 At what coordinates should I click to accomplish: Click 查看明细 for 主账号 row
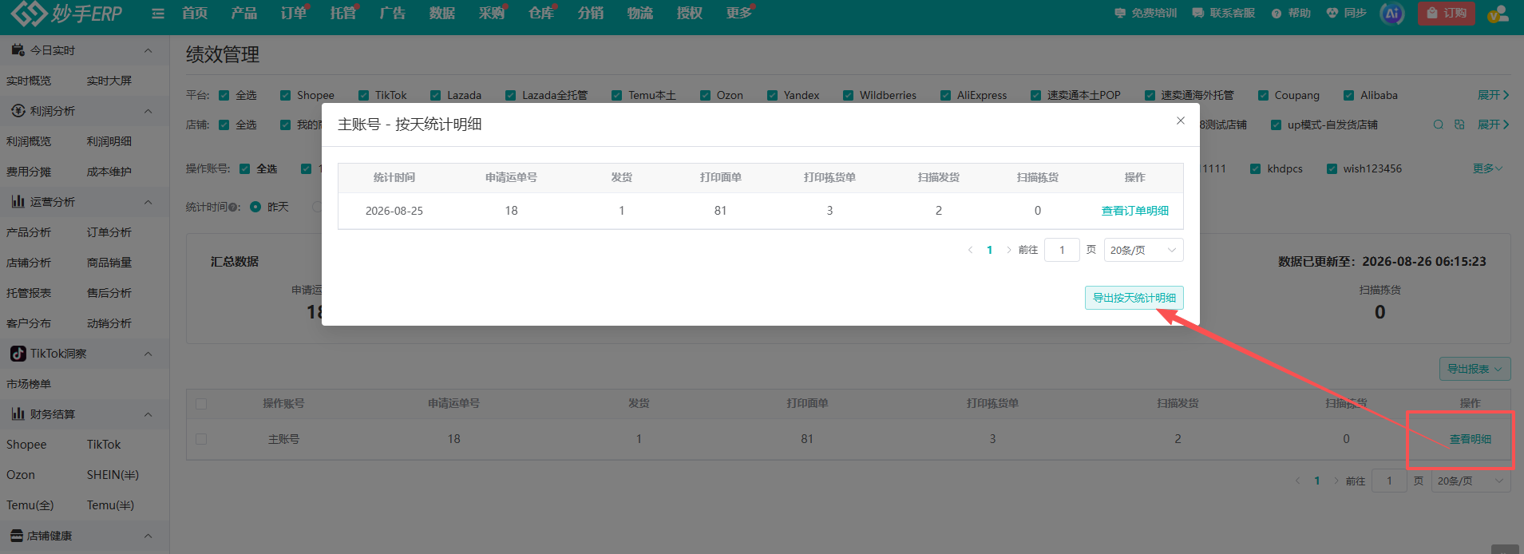pos(1470,439)
